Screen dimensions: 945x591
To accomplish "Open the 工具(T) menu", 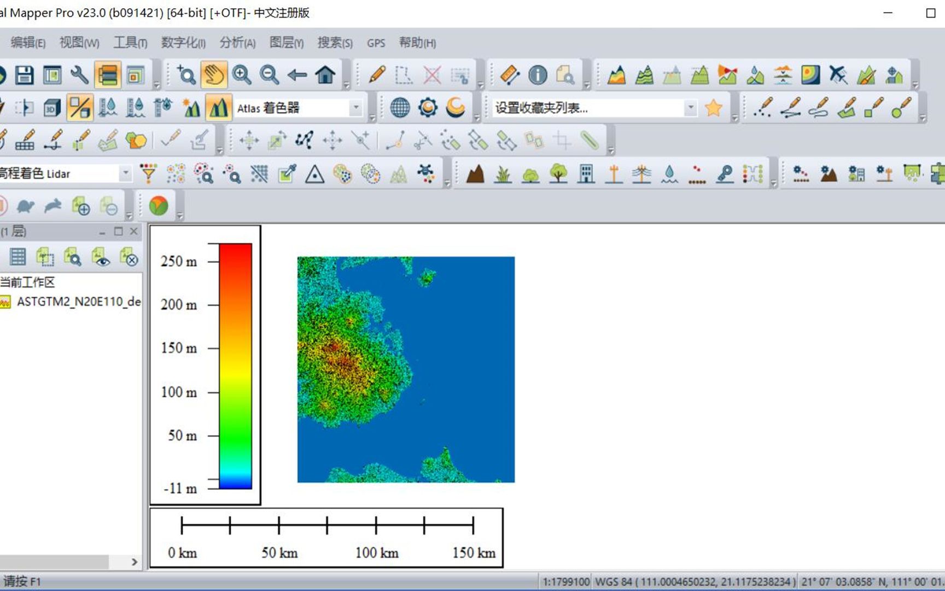I will pos(130,43).
